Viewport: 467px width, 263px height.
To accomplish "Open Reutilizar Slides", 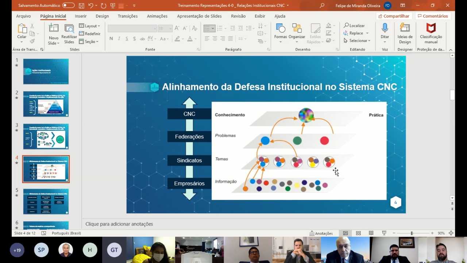I will tap(69, 34).
